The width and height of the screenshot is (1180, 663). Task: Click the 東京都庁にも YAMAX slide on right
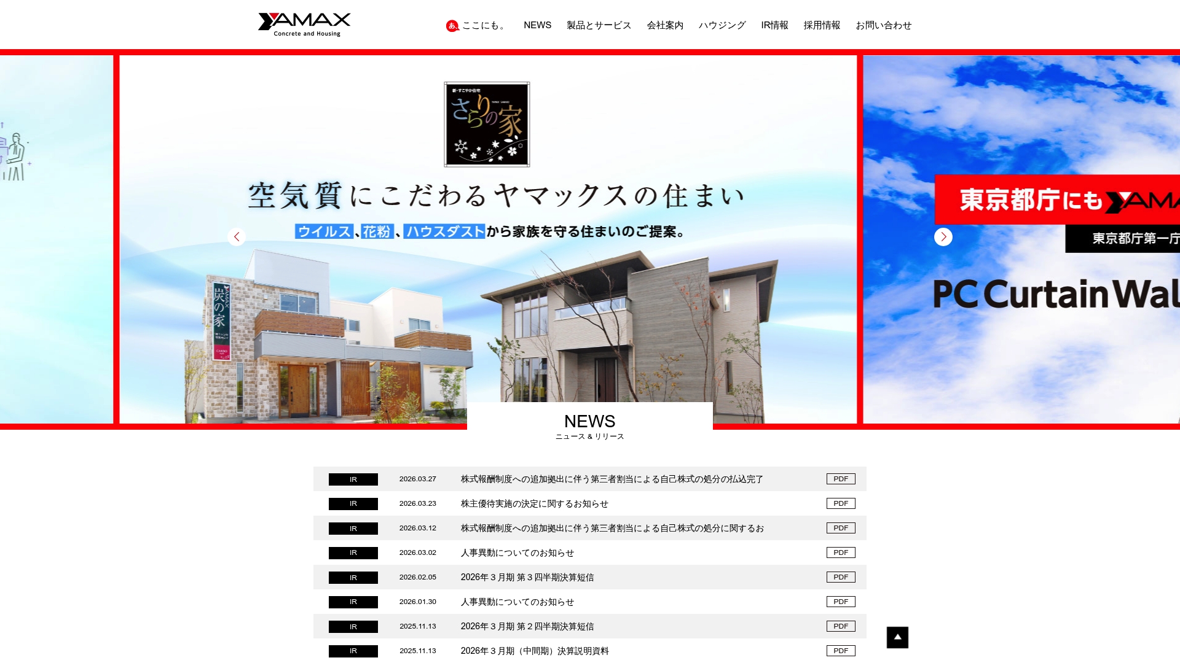tap(1021, 239)
